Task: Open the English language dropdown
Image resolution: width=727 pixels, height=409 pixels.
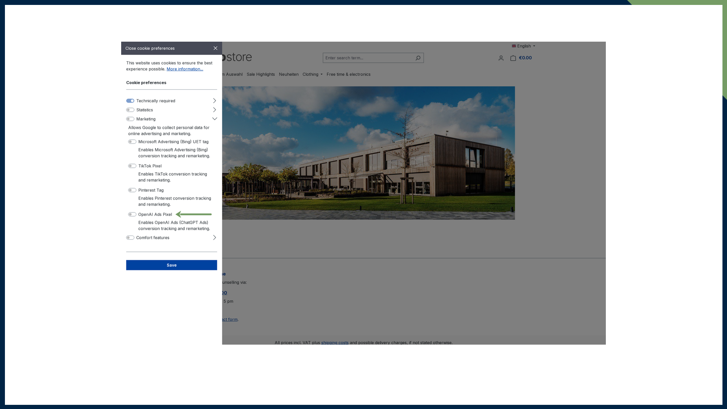Action: click(524, 46)
